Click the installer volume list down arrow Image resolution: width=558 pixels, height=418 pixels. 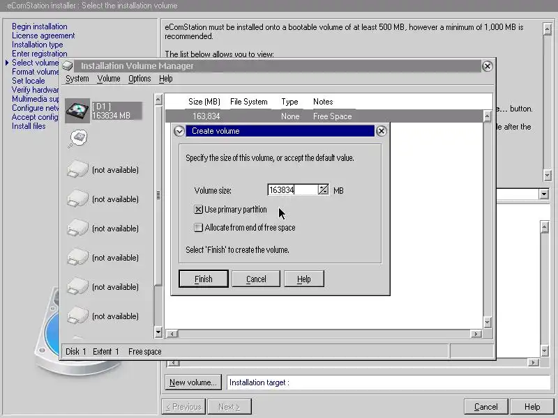pyautogui.click(x=545, y=351)
